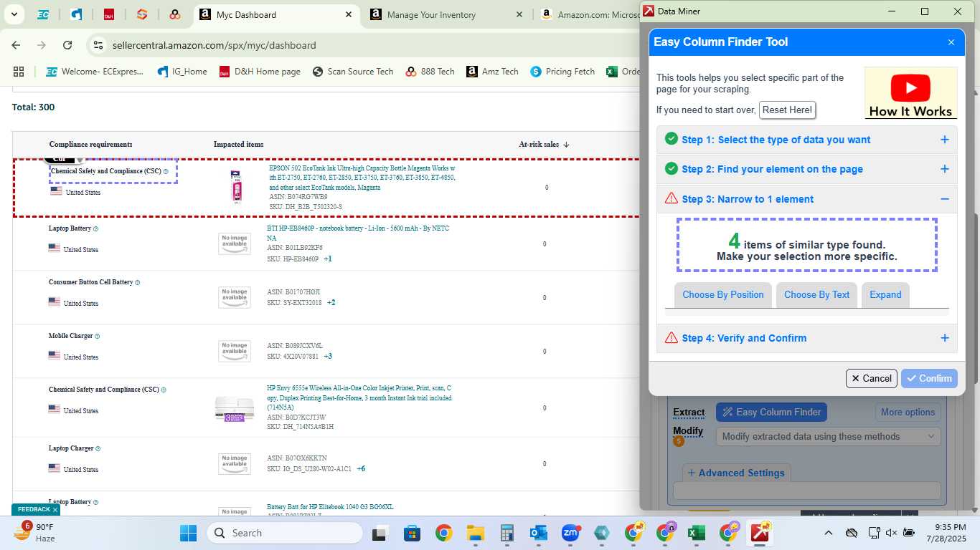Open EPSON 502 EcoTank Ink product link
The width and height of the screenshot is (980, 550).
click(362, 178)
